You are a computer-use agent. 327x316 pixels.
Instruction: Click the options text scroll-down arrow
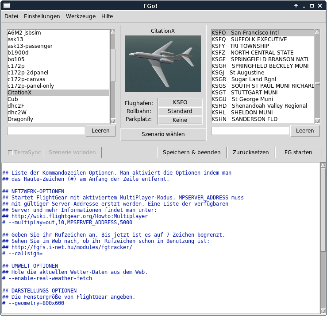pos(323,311)
